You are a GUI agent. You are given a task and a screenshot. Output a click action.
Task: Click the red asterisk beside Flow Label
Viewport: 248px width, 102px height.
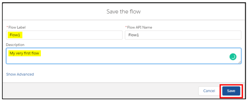[7, 27]
